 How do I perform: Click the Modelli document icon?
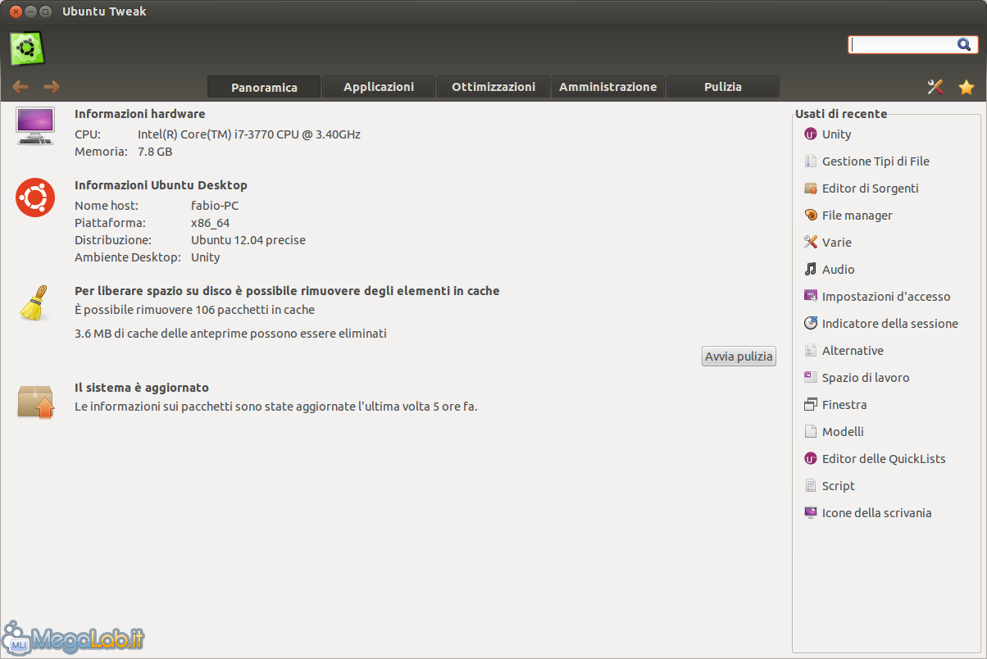[811, 432]
